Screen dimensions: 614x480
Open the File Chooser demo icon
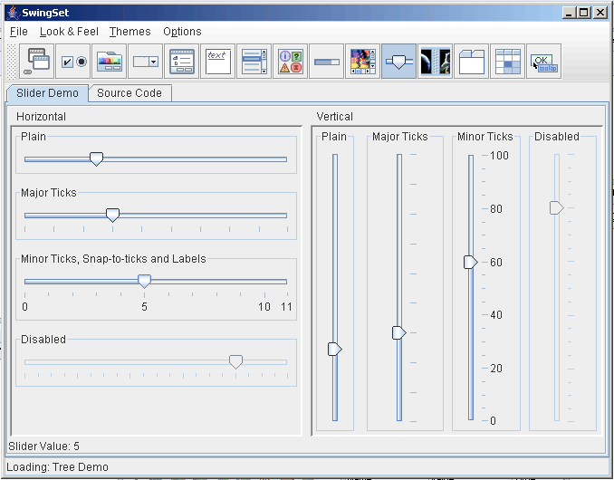pos(182,62)
